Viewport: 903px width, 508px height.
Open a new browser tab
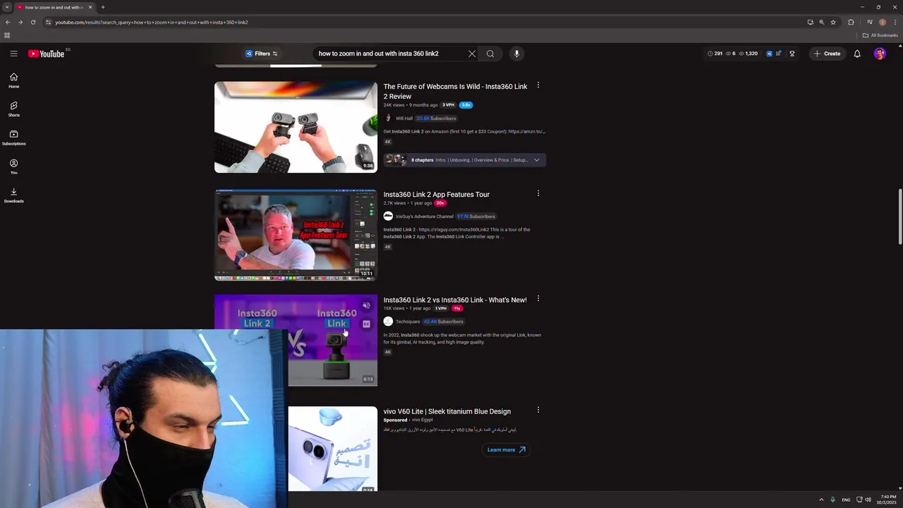pos(103,7)
